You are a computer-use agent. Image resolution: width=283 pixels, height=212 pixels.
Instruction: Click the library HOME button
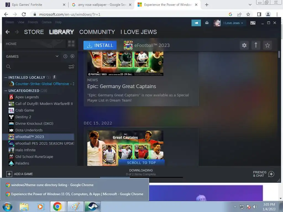[35, 44]
